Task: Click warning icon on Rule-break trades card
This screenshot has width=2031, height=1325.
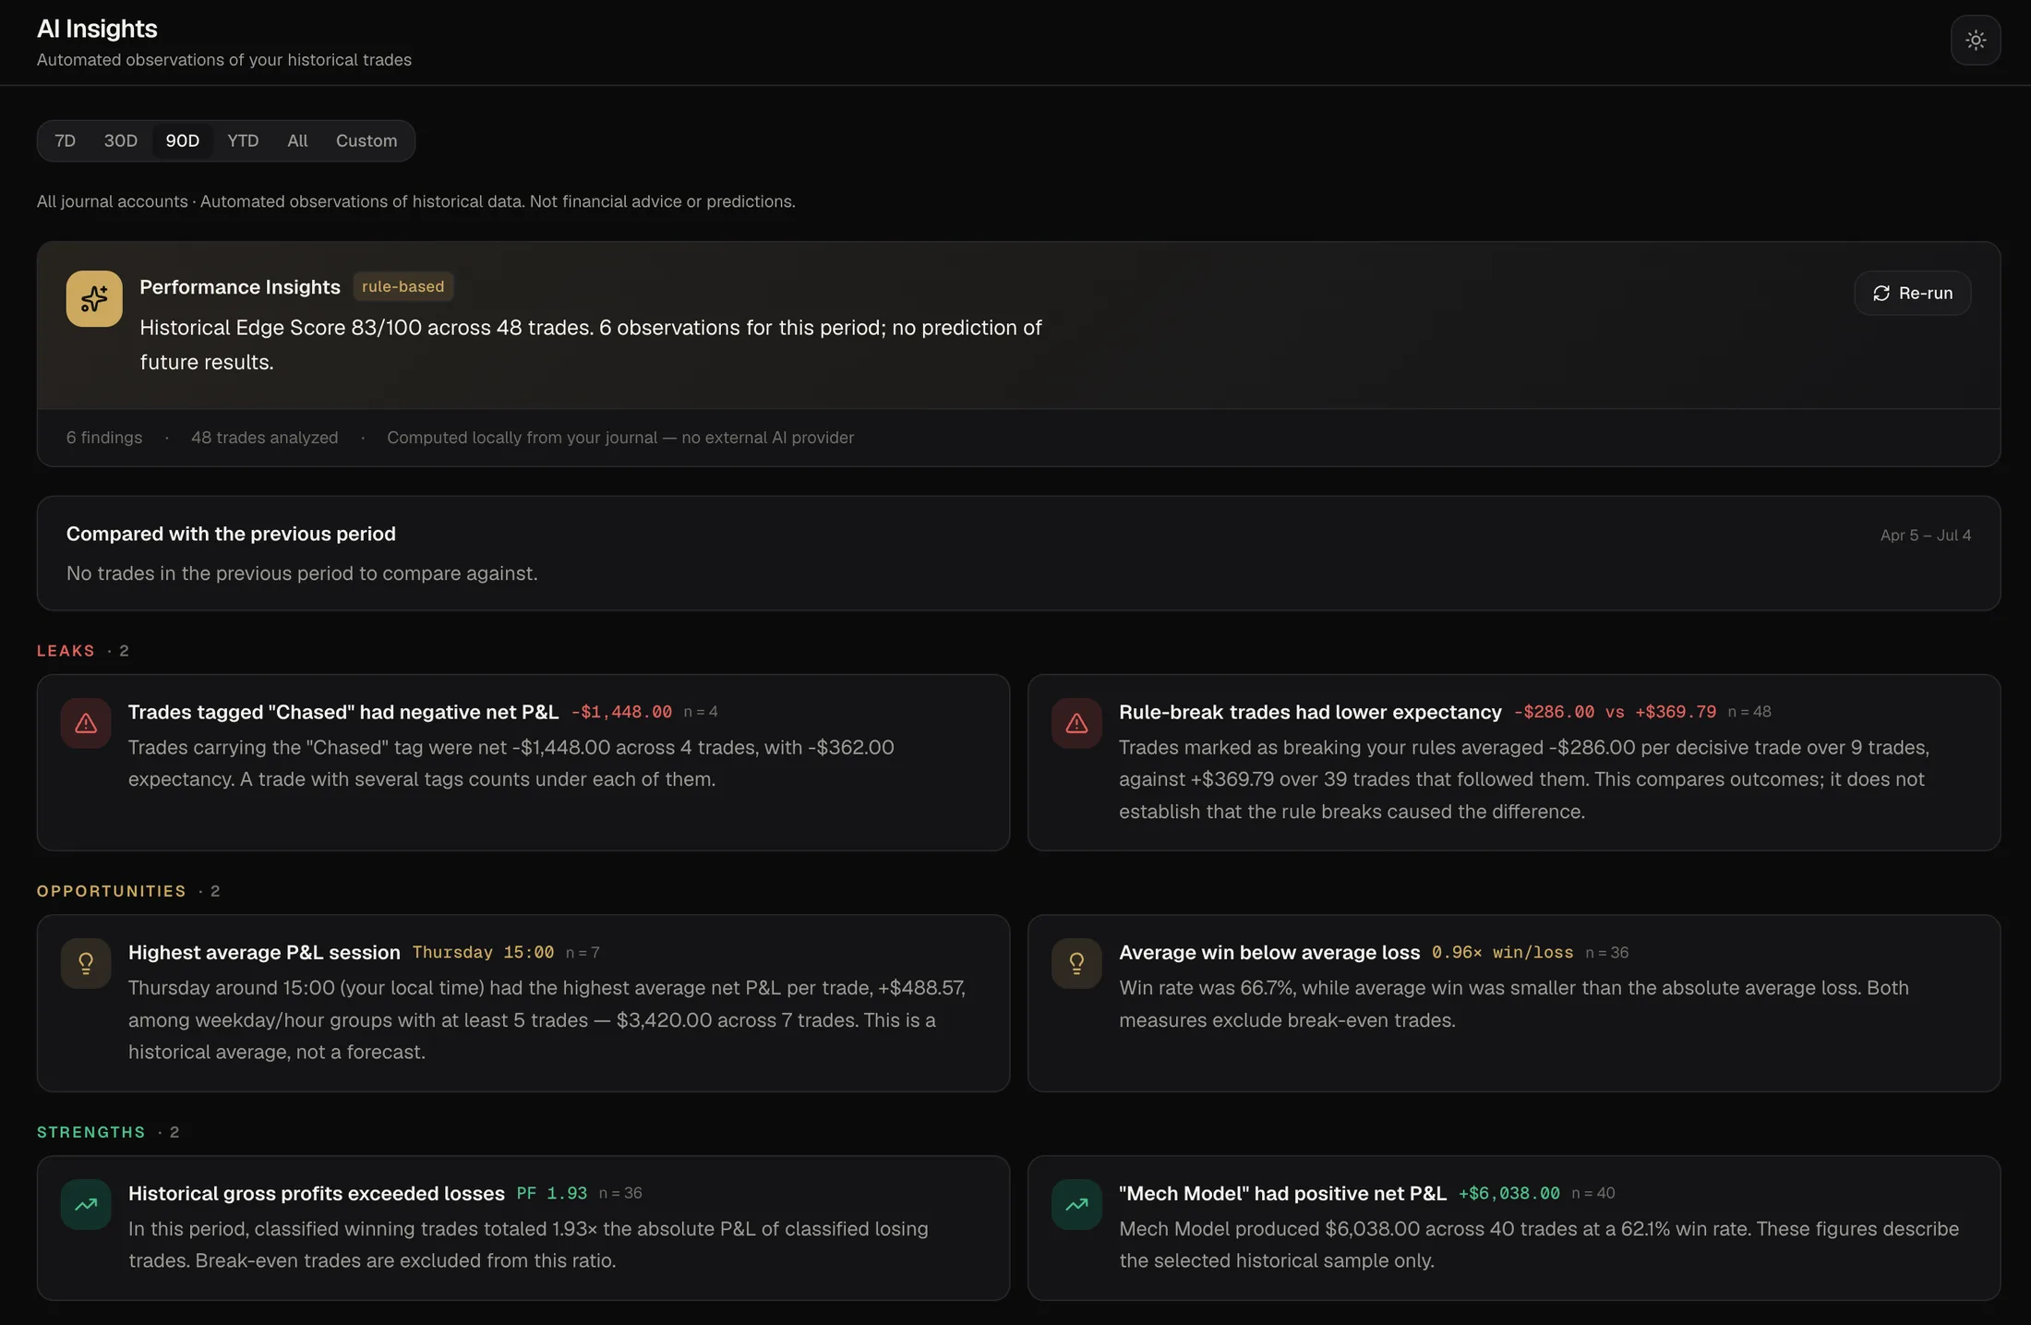Action: click(1076, 723)
